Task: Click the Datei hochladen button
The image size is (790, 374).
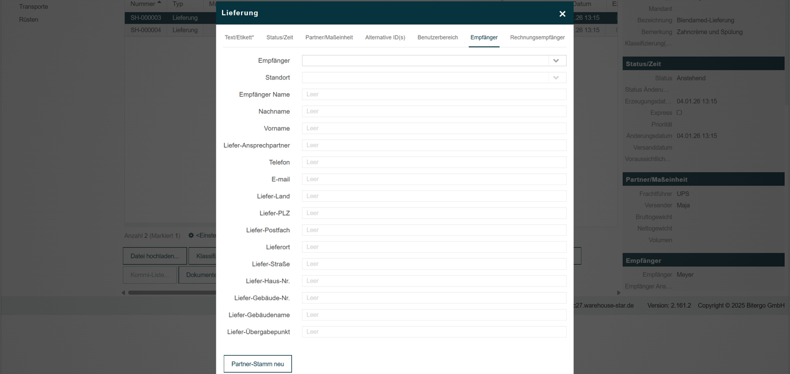Action: [155, 256]
